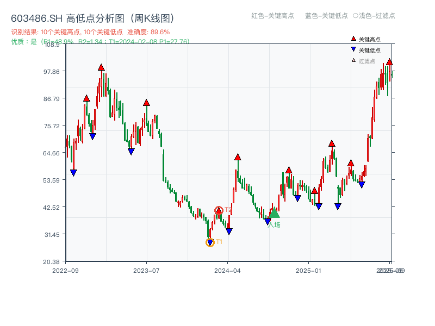Select the green 入场 entry triangle
The width and height of the screenshot is (435, 326).
pyautogui.click(x=275, y=214)
